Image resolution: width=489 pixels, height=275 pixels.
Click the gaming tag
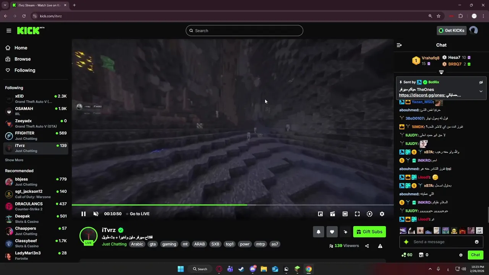click(169, 244)
